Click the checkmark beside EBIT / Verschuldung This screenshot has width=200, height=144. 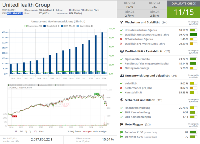[x=121, y=112]
